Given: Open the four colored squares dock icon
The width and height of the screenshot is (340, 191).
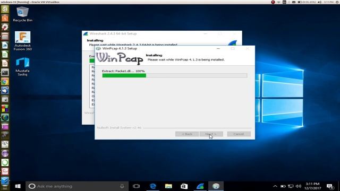Looking at the screenshot, I should pyautogui.click(x=5, y=108).
